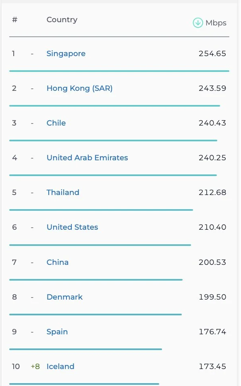Image resolution: width=241 pixels, height=386 pixels.
Task: Open the United States ranking entry
Action: pos(72,227)
